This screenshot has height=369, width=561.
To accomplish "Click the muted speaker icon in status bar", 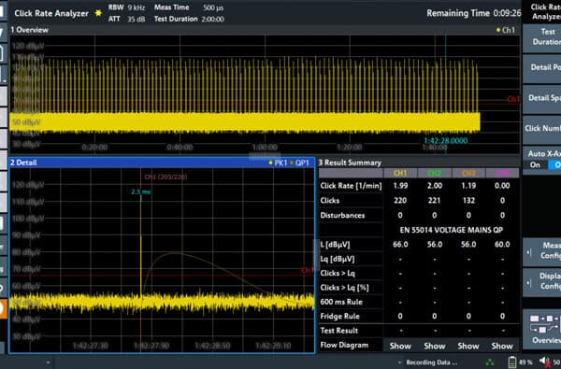I will pyautogui.click(x=544, y=362).
